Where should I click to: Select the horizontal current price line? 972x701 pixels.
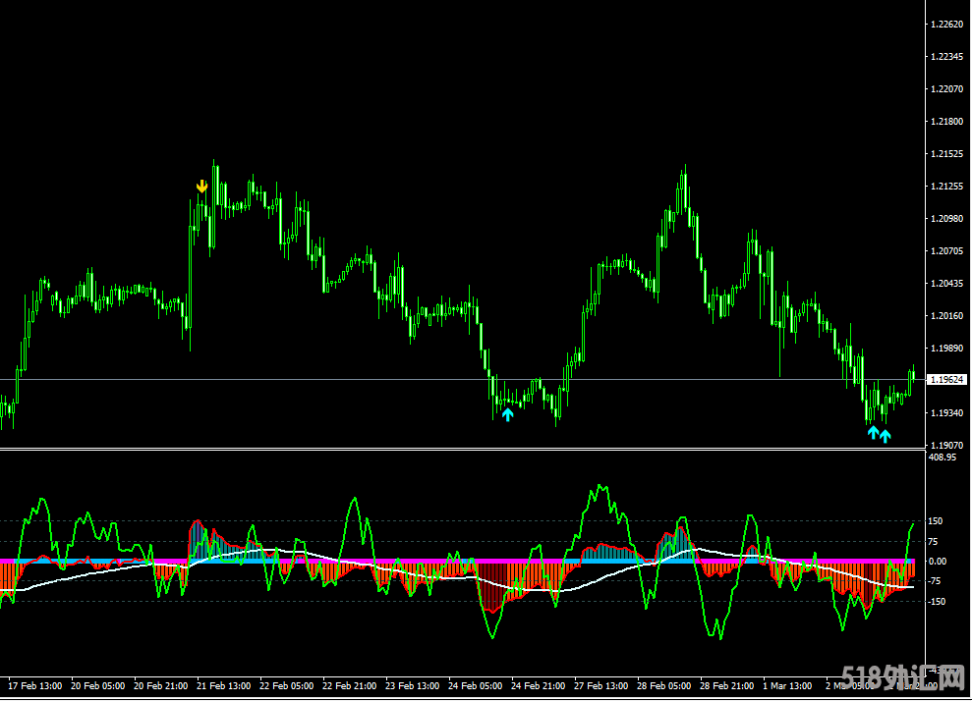pos(463,380)
